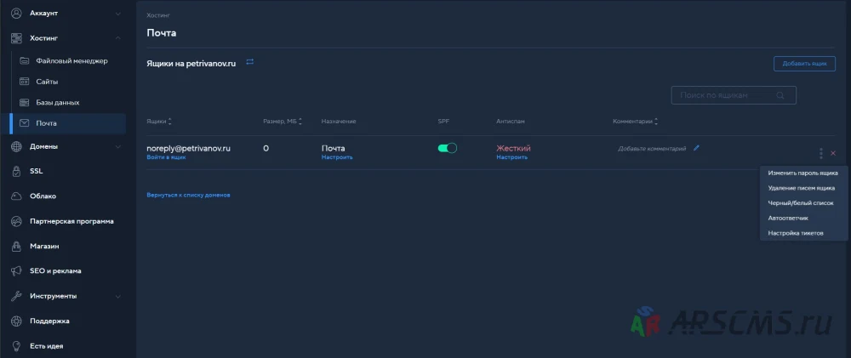This screenshot has height=358, width=851.
Task: Click the Почта envelope icon in sidebar
Action: point(25,123)
